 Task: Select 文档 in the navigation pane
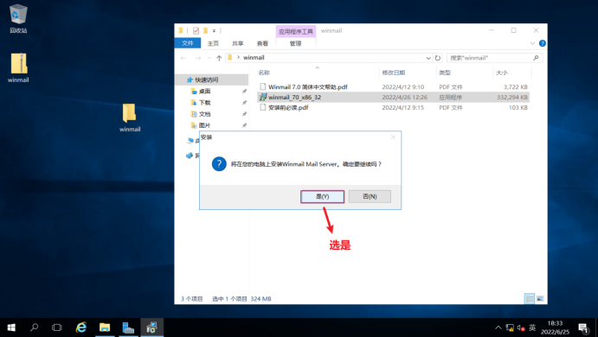[x=204, y=114]
